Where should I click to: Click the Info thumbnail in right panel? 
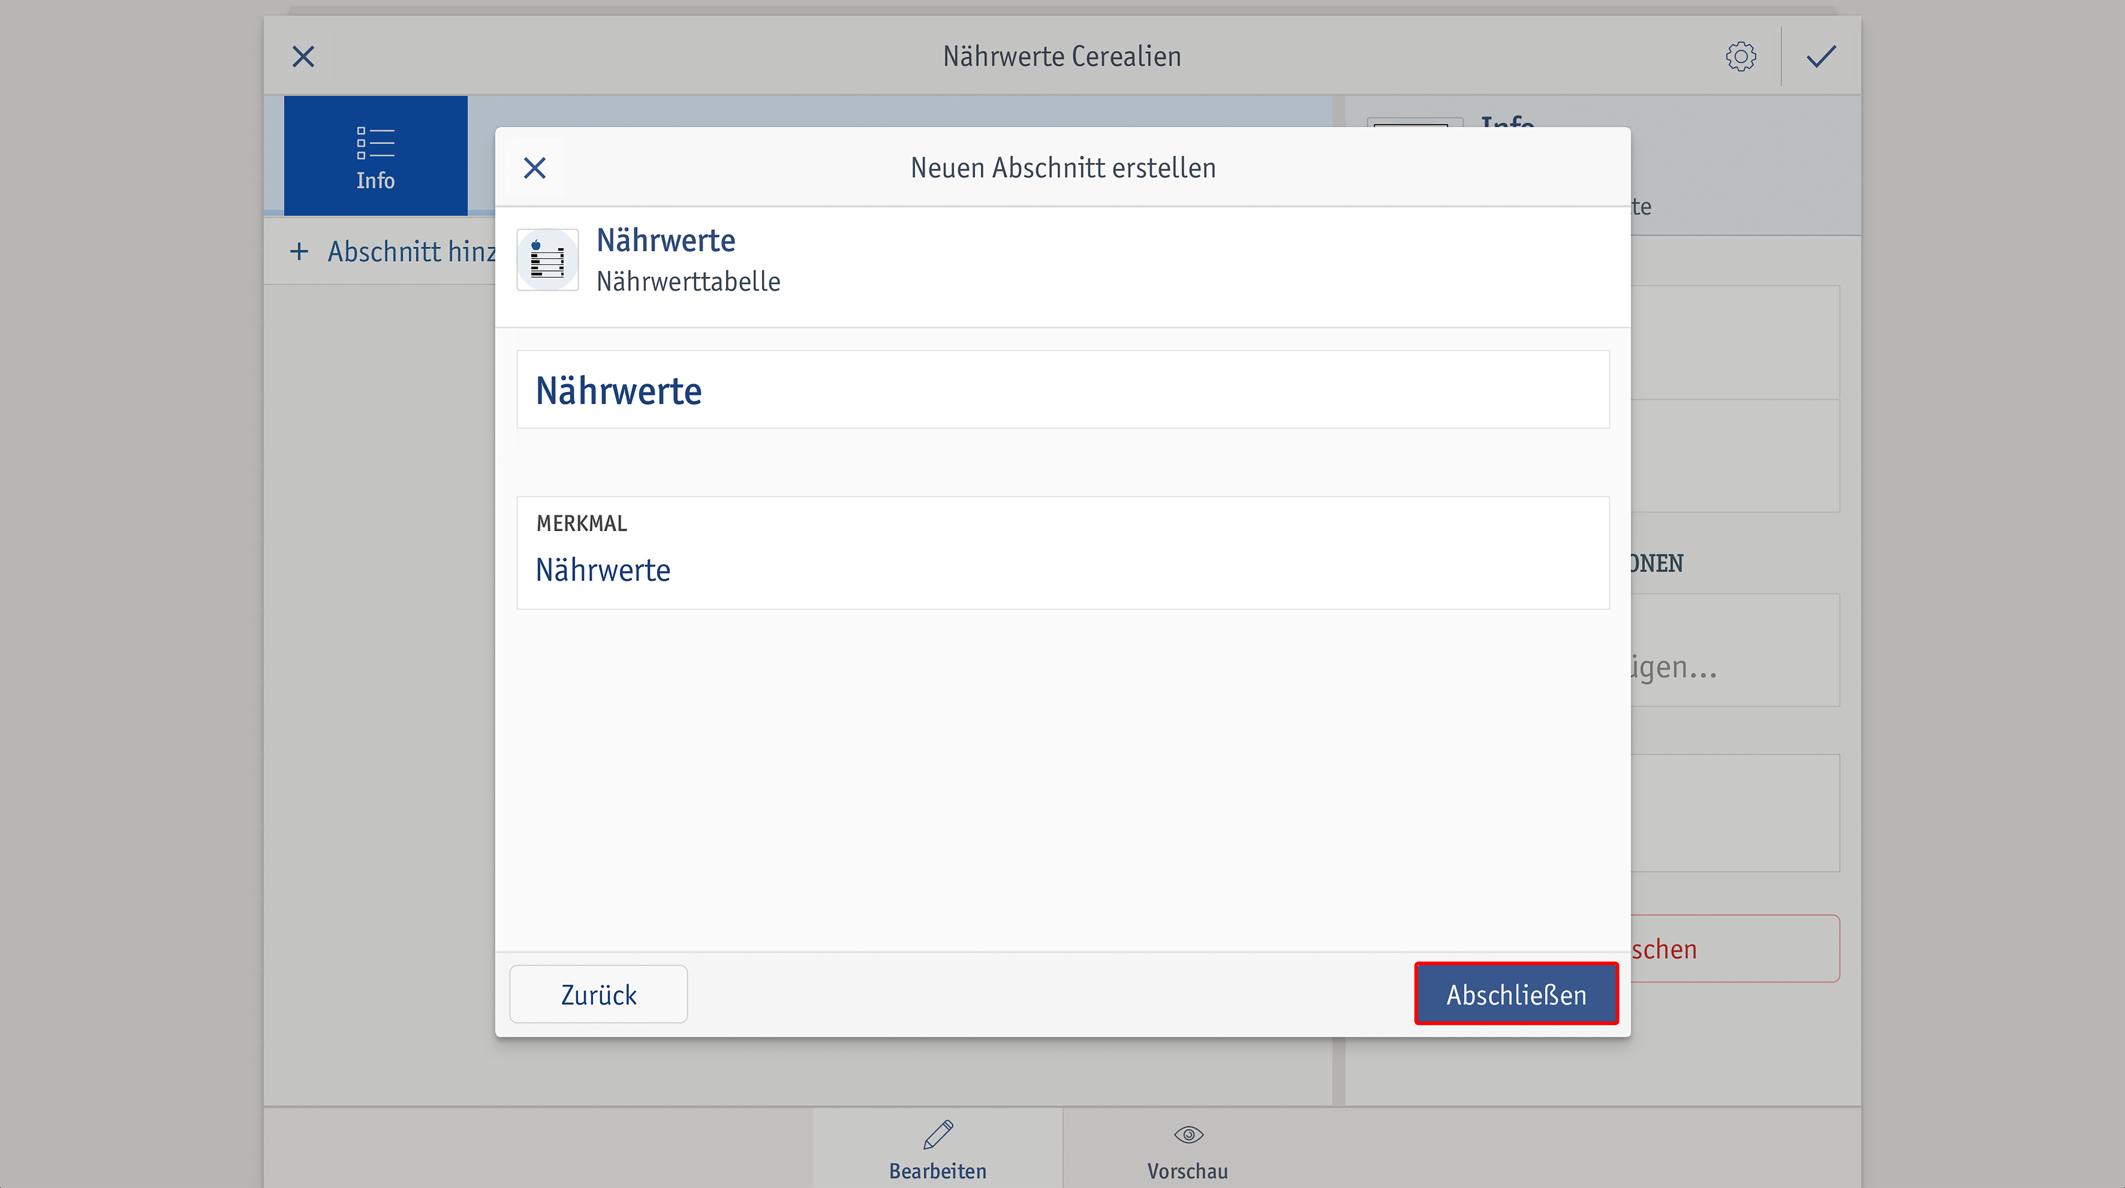pos(1415,122)
